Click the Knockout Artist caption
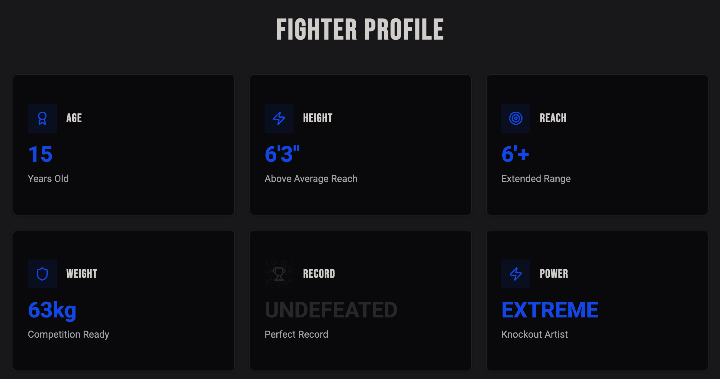The height and width of the screenshot is (379, 720). pos(535,334)
